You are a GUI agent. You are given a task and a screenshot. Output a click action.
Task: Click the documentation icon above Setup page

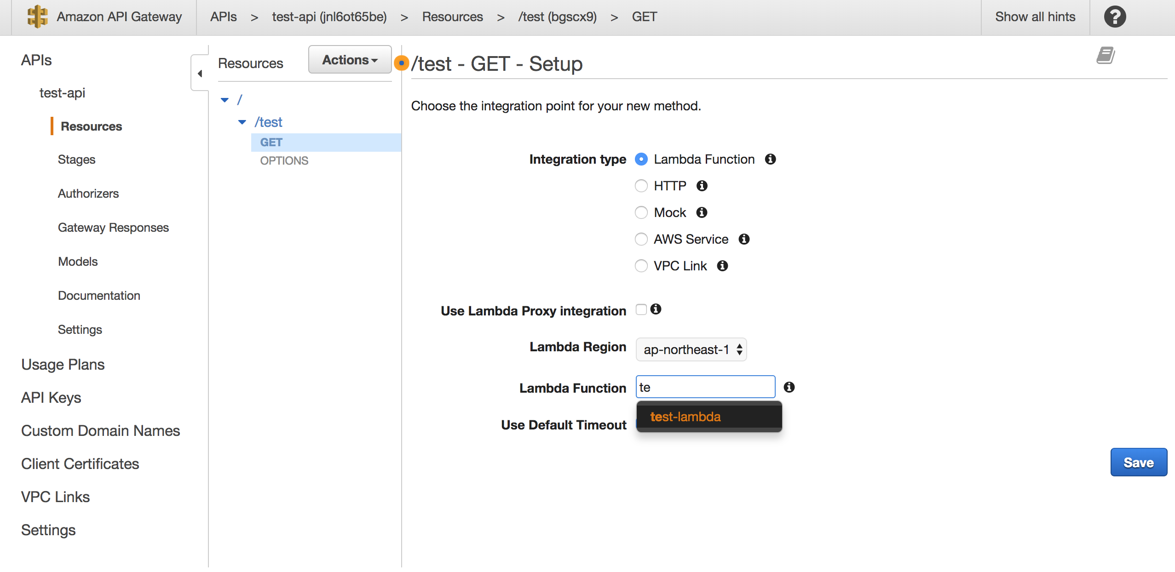(x=1107, y=55)
